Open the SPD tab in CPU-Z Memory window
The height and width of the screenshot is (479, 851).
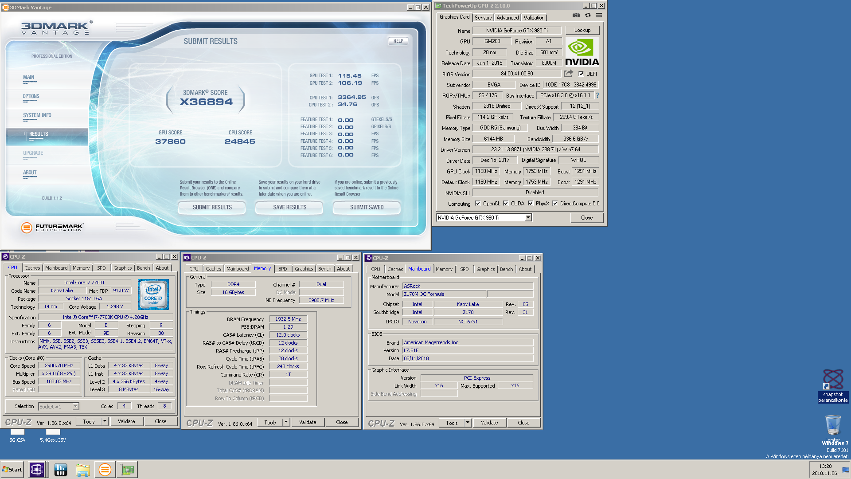coord(283,269)
